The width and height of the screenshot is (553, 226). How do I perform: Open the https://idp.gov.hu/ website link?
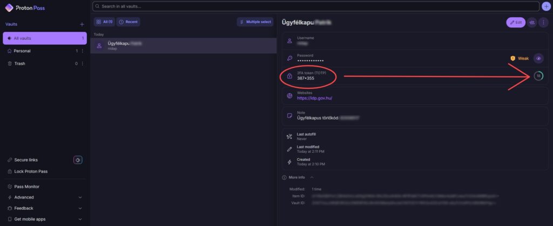click(x=314, y=98)
